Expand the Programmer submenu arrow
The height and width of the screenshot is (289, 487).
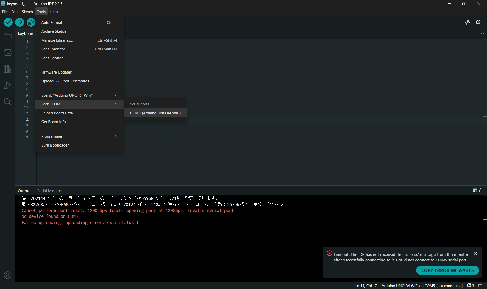(115, 136)
